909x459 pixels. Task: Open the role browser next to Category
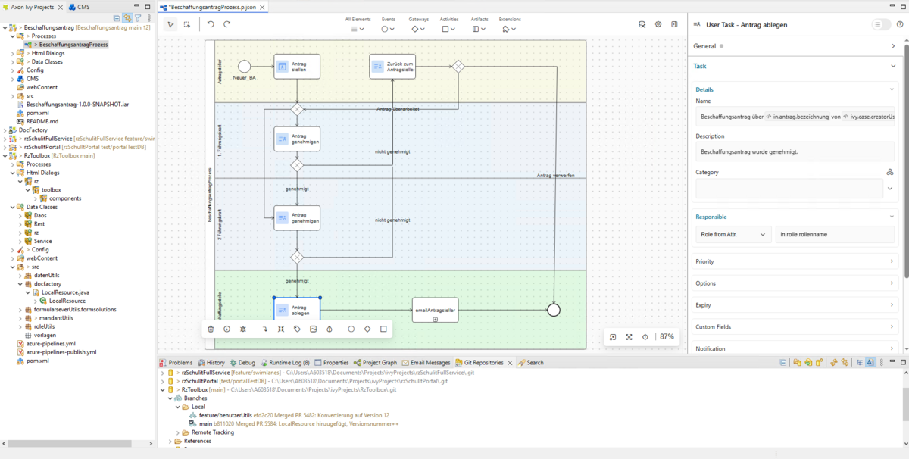890,172
